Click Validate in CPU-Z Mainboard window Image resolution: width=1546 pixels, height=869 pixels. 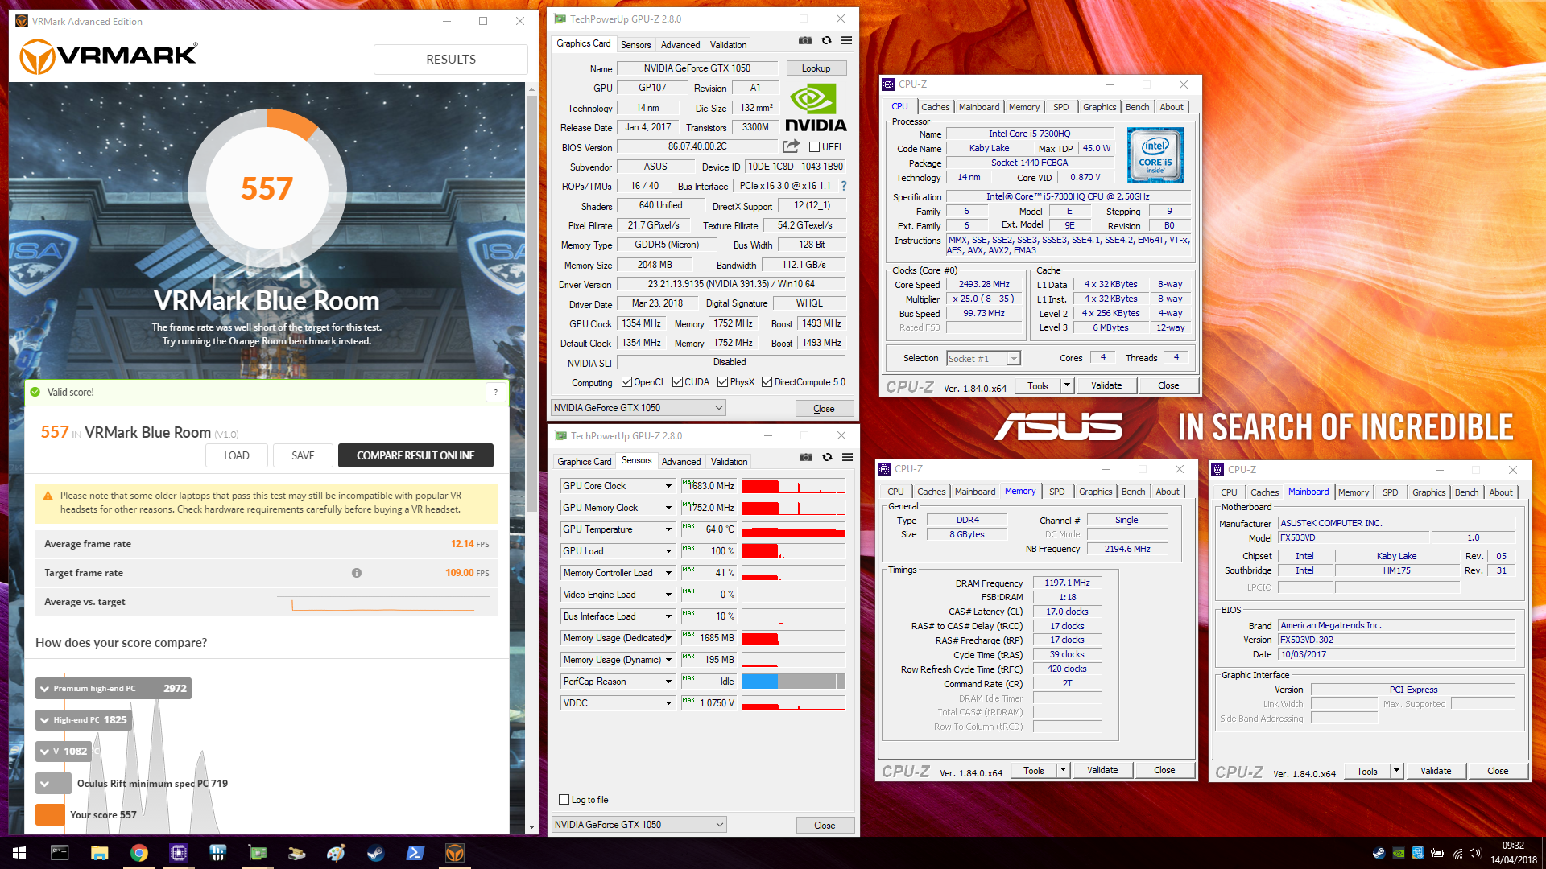[x=1436, y=771]
